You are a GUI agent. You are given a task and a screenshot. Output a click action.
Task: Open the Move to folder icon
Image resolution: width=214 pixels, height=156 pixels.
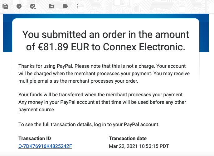51,6
